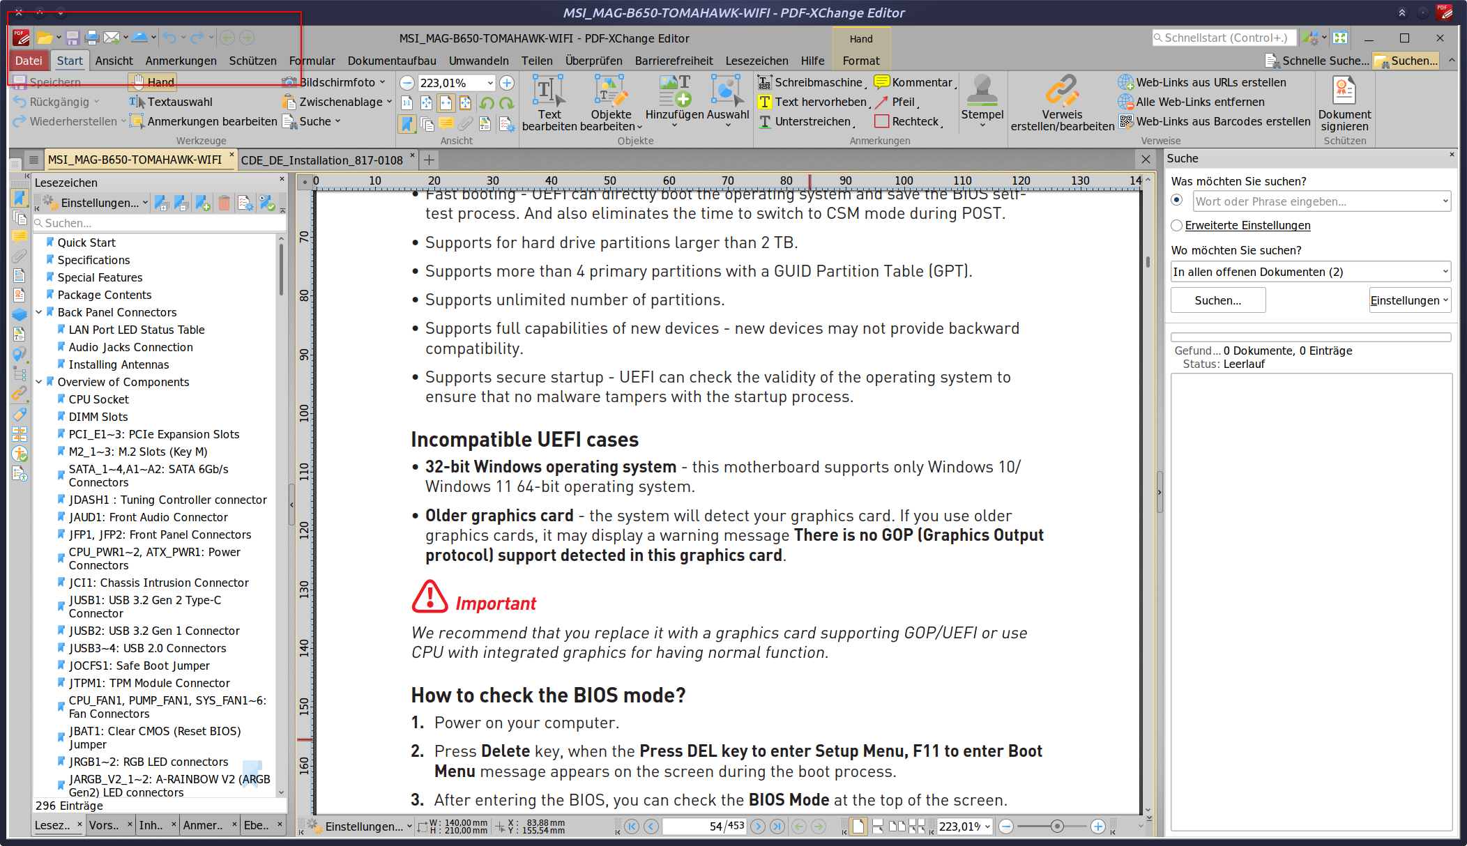Click the bookmarks Suchen... filter field

tap(160, 223)
